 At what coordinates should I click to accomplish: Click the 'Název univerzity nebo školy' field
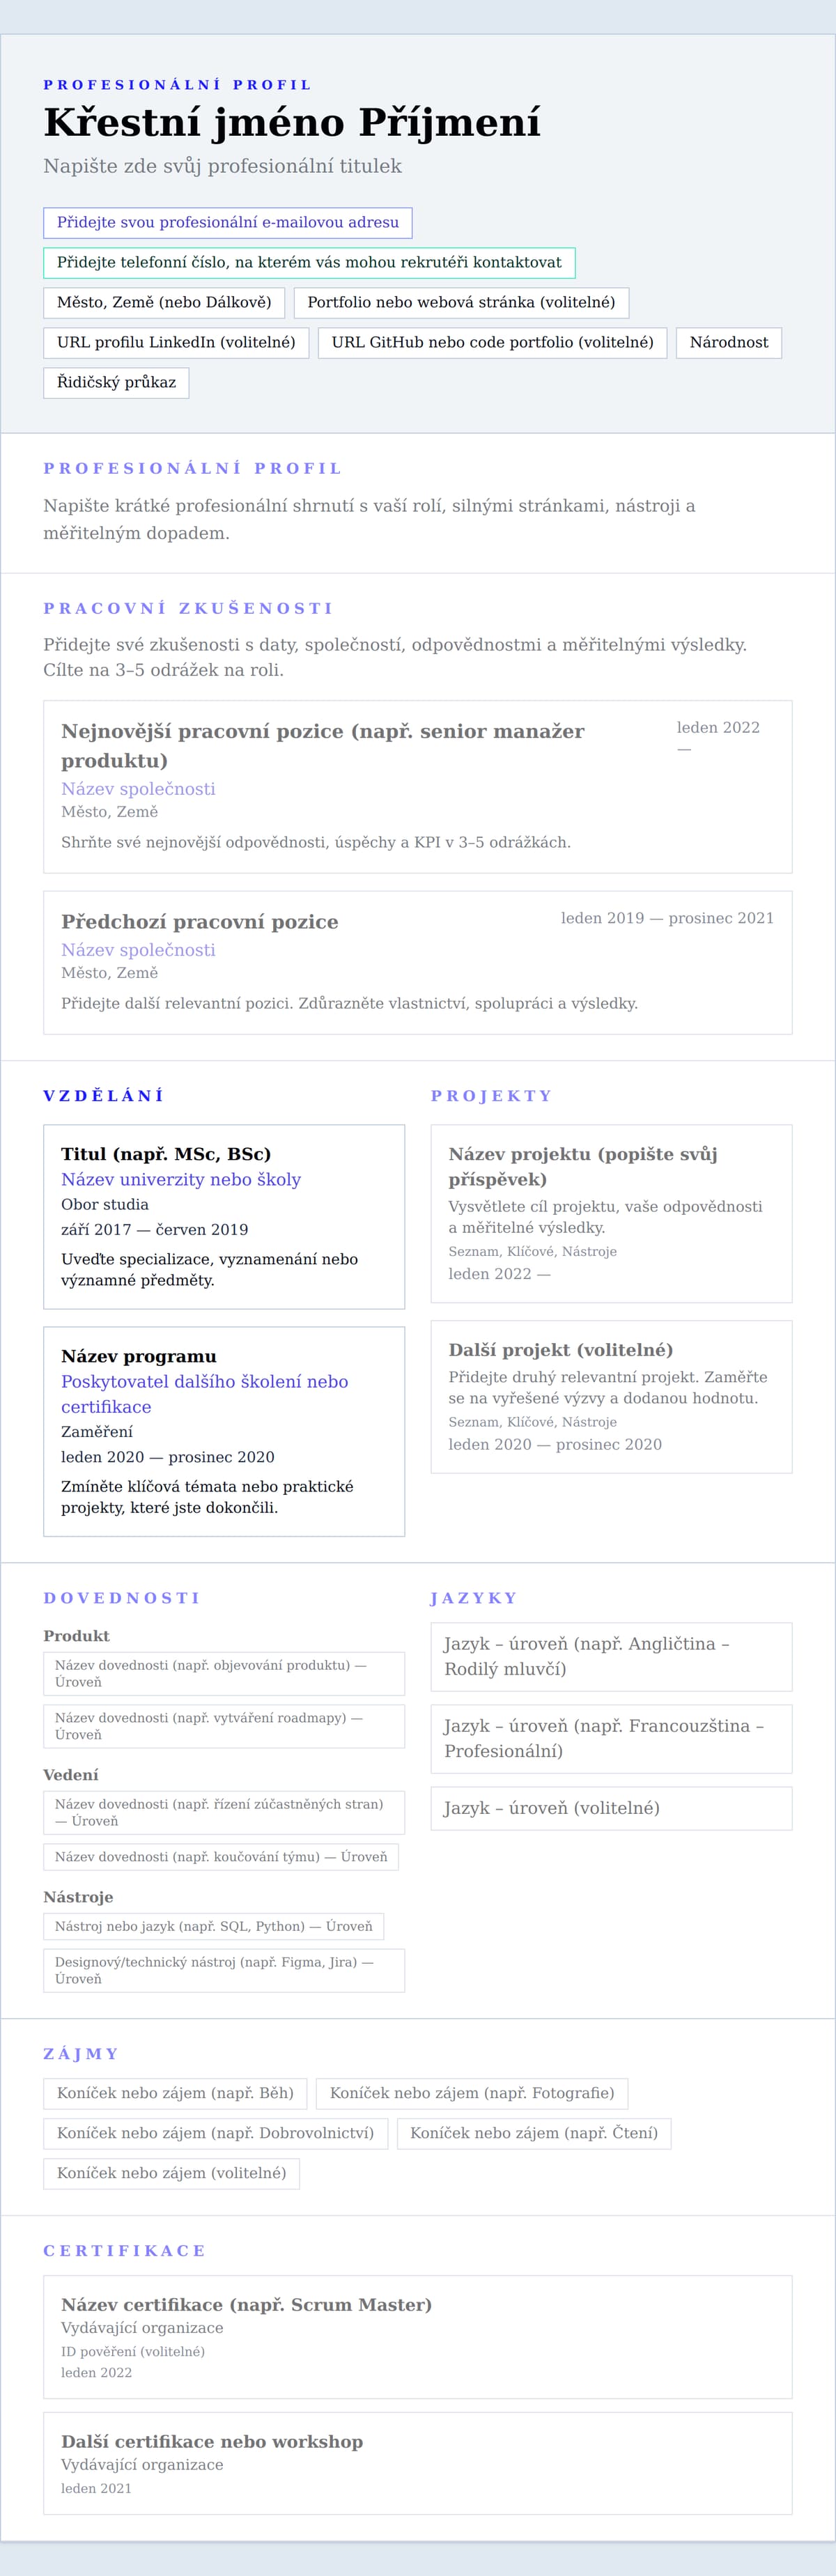[x=181, y=1180]
